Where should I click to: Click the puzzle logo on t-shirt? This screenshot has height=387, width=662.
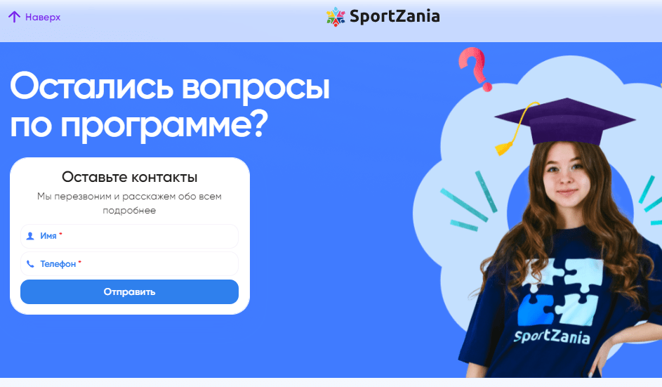click(x=558, y=292)
